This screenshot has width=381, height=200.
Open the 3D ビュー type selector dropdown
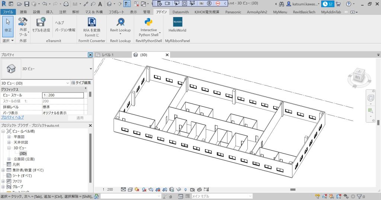tap(90, 69)
